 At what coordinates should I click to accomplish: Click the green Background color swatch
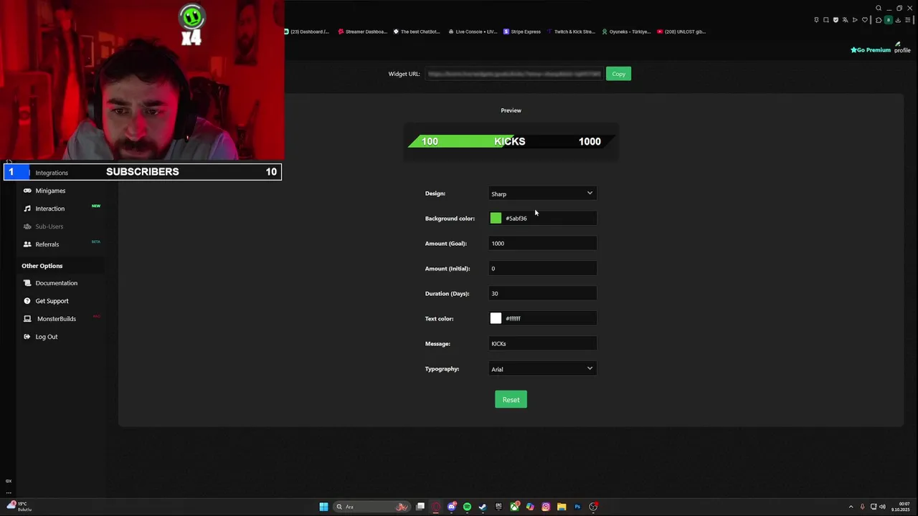(496, 218)
